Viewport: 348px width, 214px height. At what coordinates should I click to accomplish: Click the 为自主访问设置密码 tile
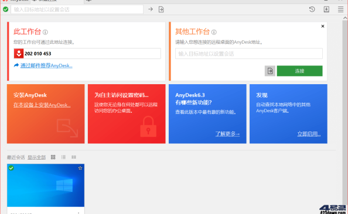tap(127, 113)
